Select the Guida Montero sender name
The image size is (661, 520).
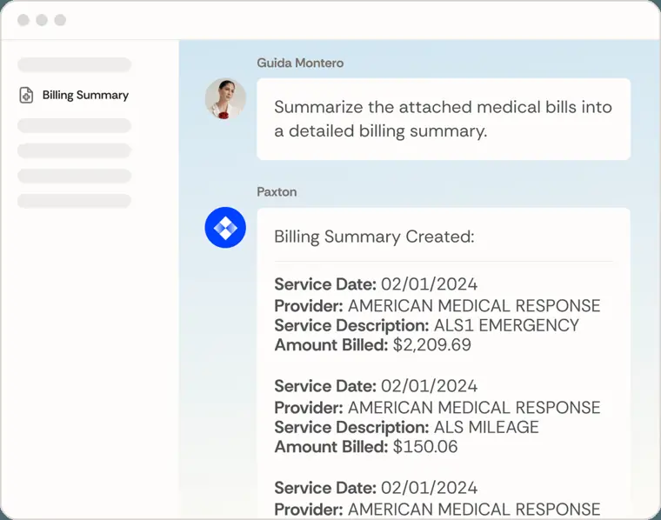[300, 63]
